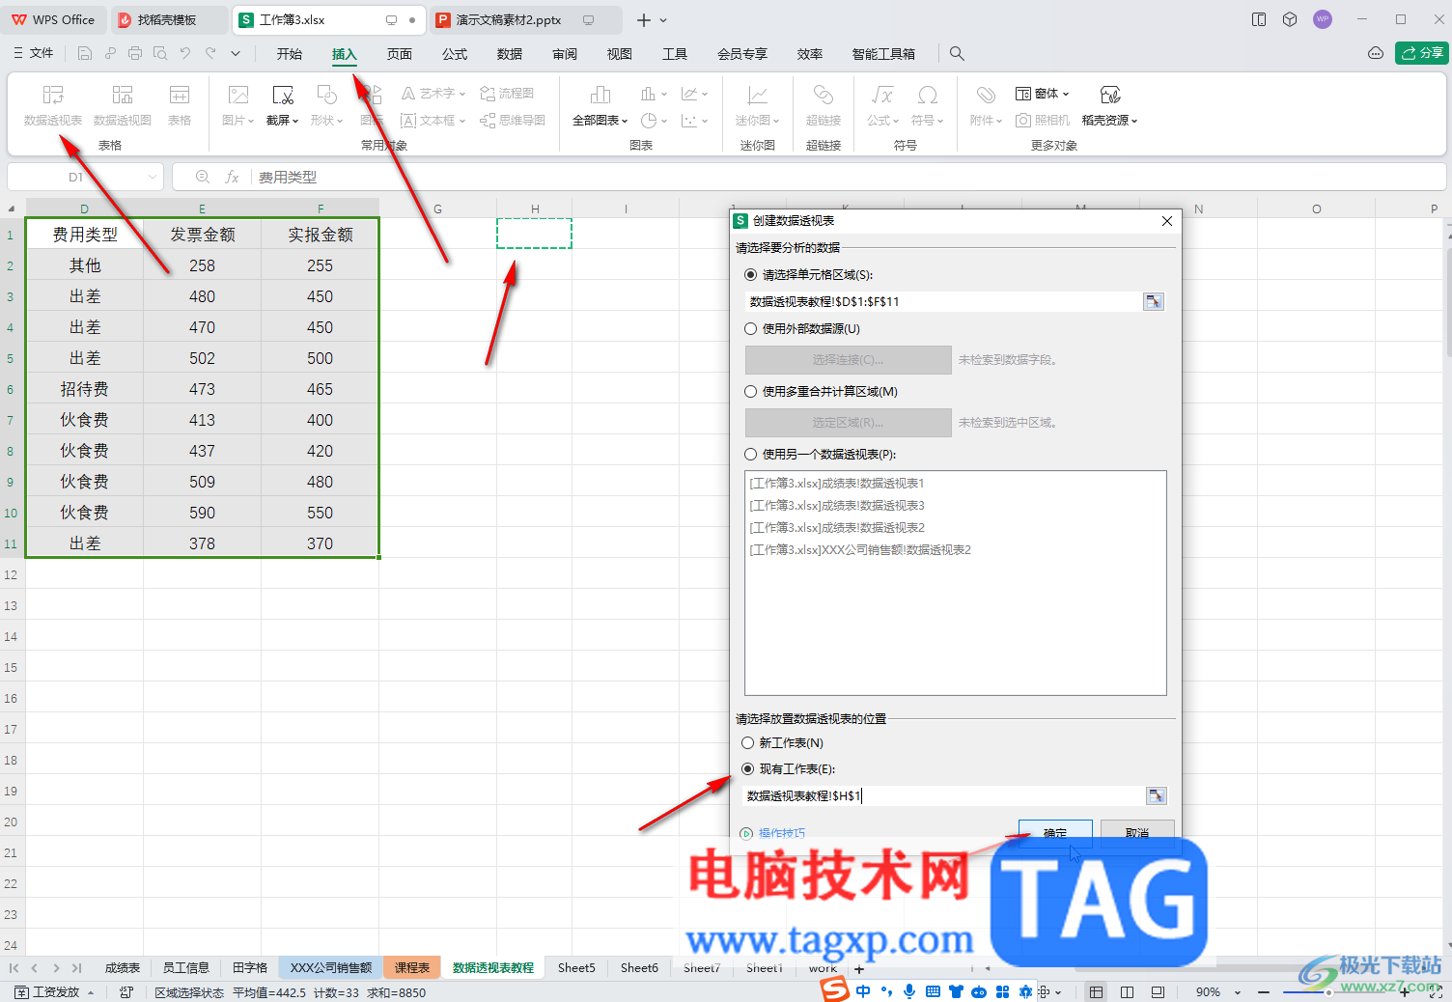The height and width of the screenshot is (1002, 1452).
Task: Click the 确定 button in dialog
Action: pos(1055,833)
